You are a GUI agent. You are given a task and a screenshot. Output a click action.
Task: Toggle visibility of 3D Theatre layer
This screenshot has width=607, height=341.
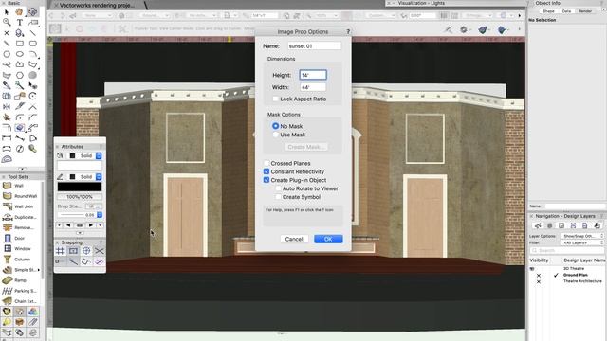[x=532, y=268]
